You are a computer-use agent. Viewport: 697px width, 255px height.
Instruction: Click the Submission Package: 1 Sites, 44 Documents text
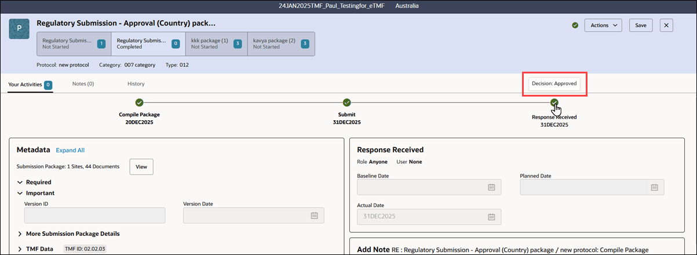[x=68, y=167]
